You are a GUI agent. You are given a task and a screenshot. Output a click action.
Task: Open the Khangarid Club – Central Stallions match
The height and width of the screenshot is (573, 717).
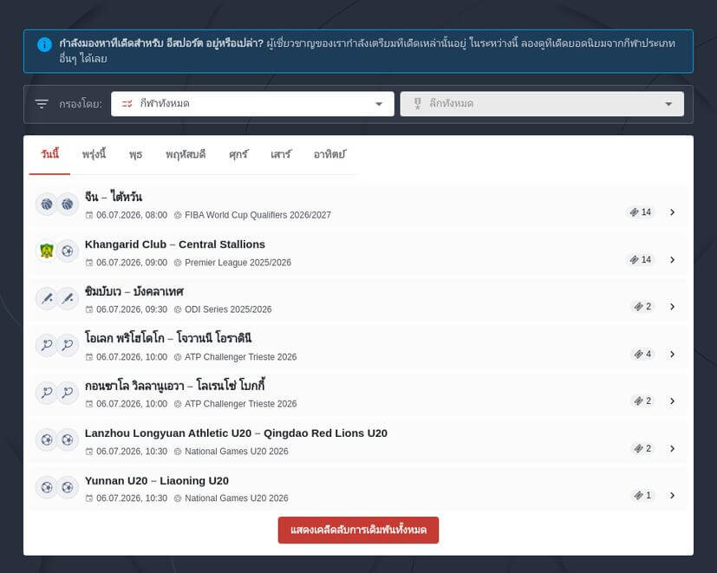point(174,244)
